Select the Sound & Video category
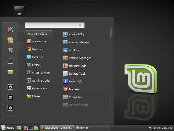Viewport: 174px width, 131px height. point(41,73)
